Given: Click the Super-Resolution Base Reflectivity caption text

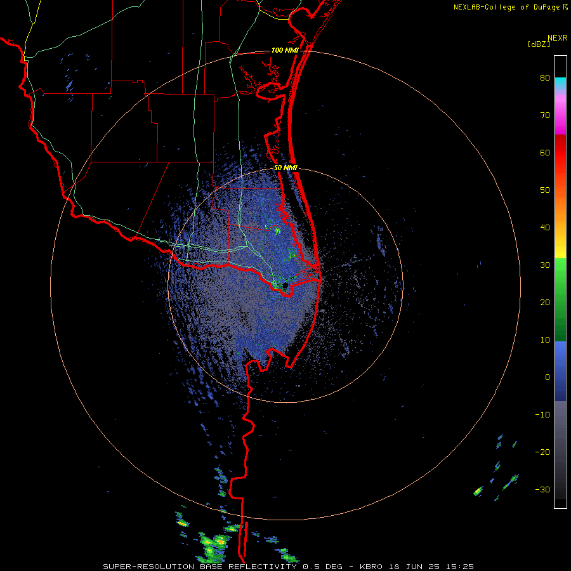Looking at the screenshot, I should pos(289,567).
